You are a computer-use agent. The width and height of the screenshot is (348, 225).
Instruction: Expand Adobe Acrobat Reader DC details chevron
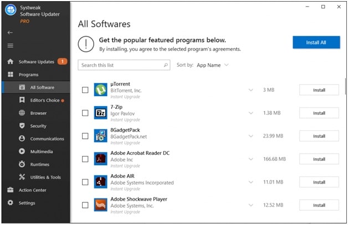[x=251, y=159]
